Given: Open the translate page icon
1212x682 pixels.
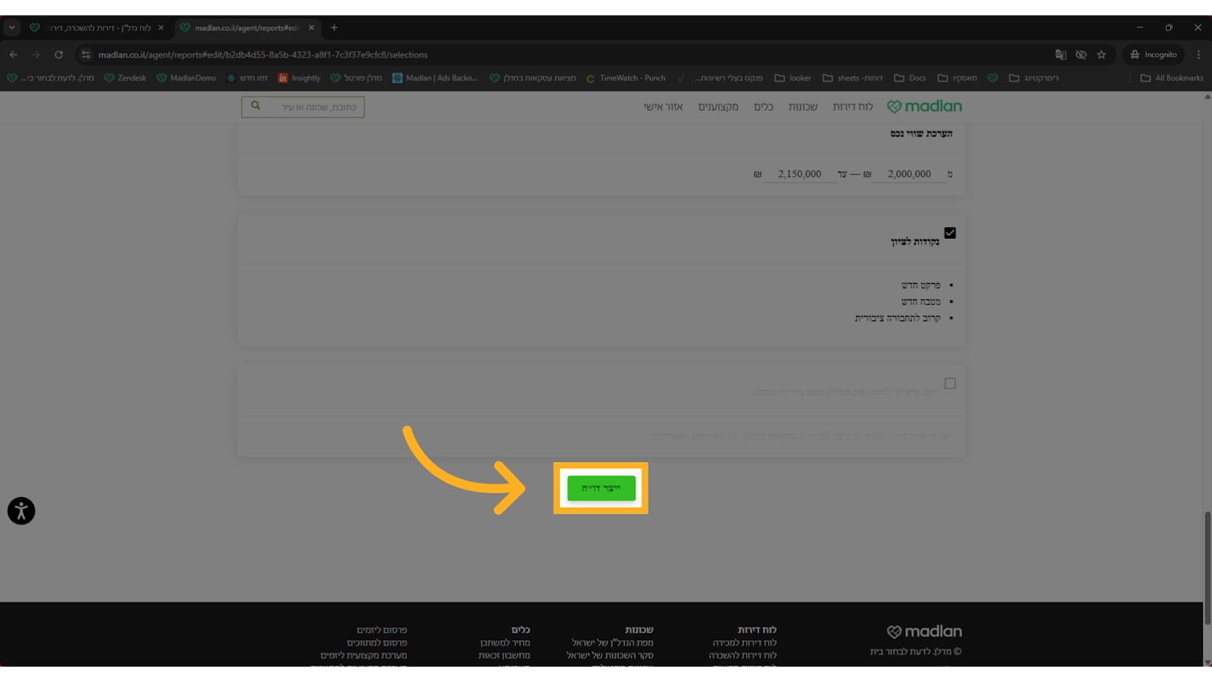Looking at the screenshot, I should 1060,55.
